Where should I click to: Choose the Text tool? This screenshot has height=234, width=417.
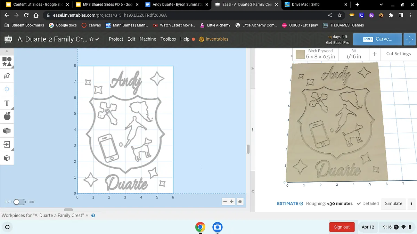click(x=7, y=103)
